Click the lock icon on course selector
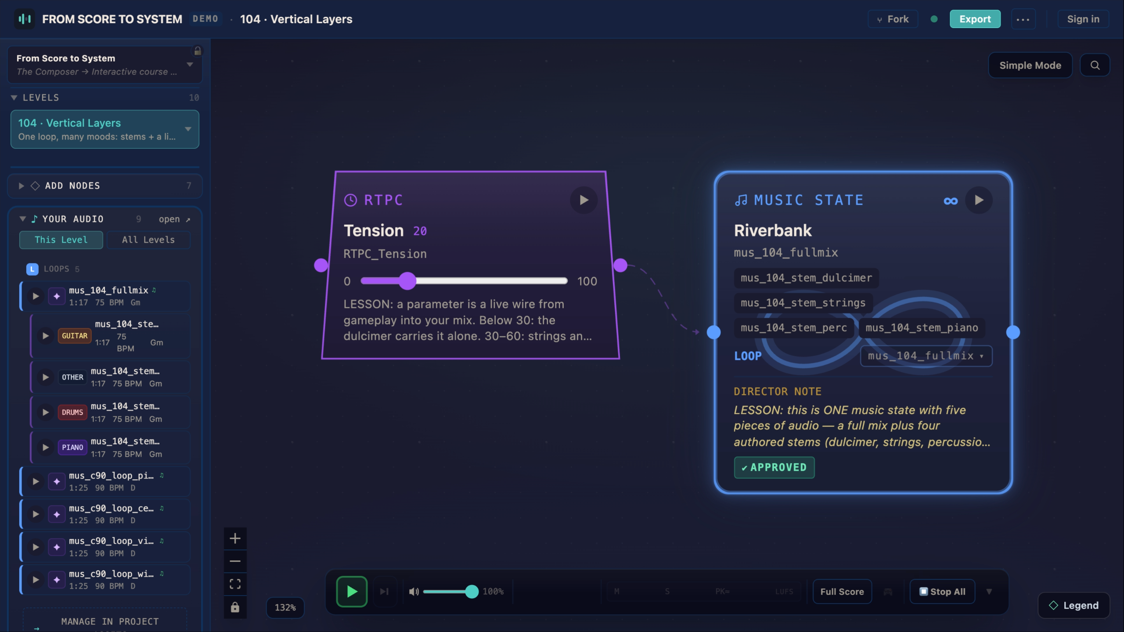 point(198,51)
